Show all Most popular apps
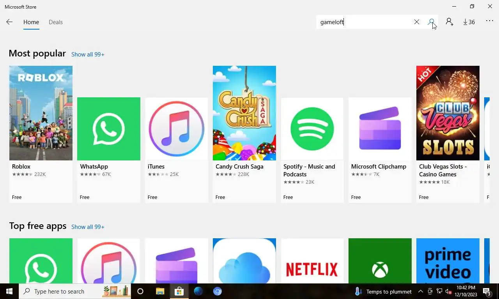 [88, 55]
